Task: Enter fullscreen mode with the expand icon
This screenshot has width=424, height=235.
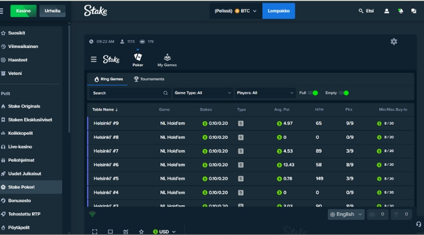Action: tap(95, 232)
